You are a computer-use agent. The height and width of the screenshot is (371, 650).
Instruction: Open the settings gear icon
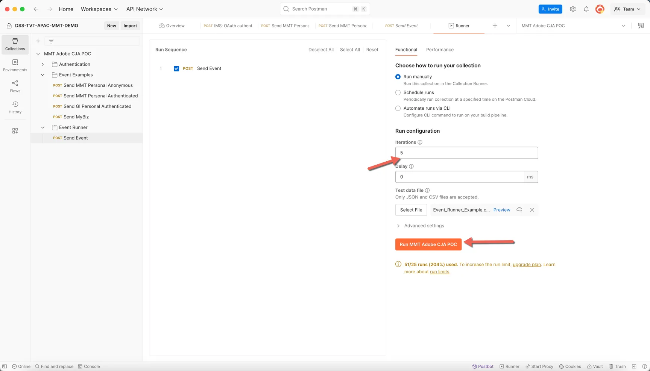573,9
